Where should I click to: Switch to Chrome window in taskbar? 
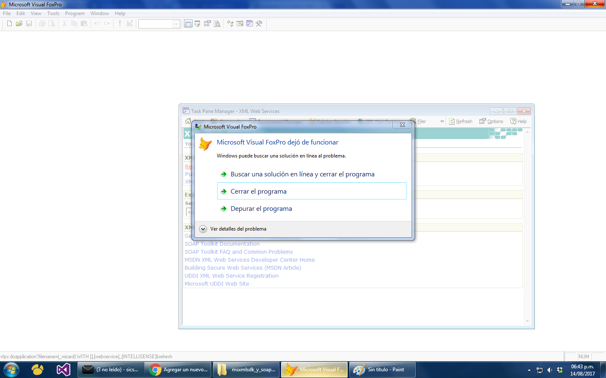point(178,370)
